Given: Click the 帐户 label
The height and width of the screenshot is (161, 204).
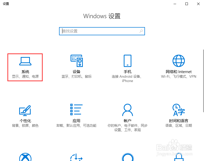Looking at the screenshot, I should pos(128,121).
